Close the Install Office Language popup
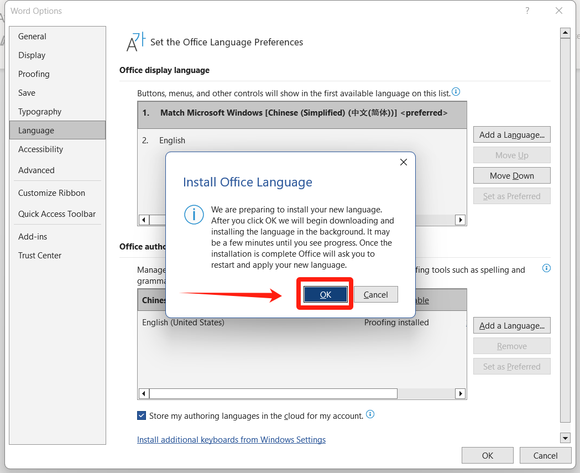The width and height of the screenshot is (580, 473). click(404, 162)
